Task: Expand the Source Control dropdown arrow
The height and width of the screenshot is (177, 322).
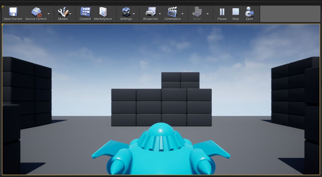Action: point(48,14)
